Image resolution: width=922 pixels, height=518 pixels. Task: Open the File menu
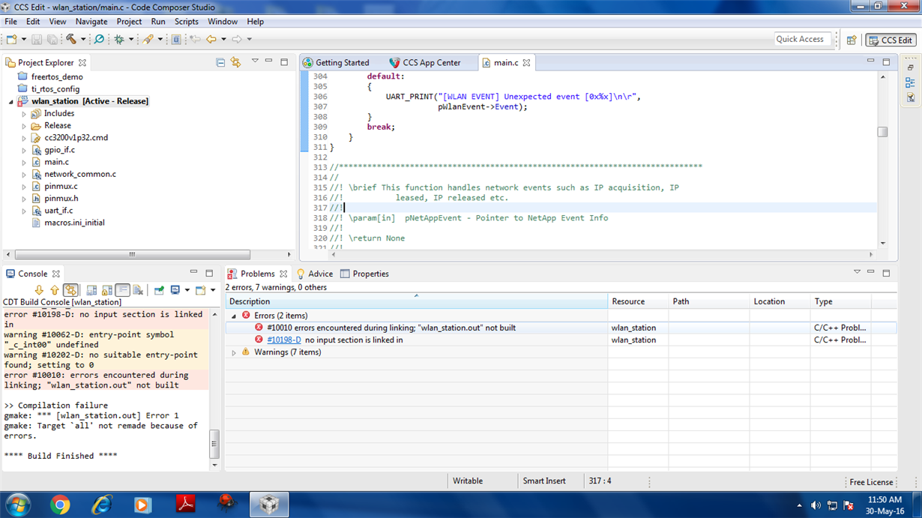(10, 22)
